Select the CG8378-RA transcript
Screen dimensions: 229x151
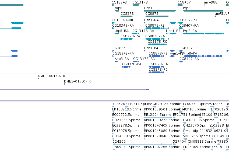[x=127, y=39]
